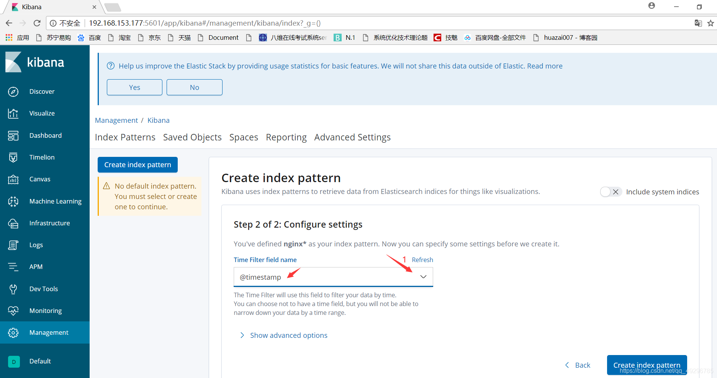Click 'No default index pattern.' warning text
Viewport: 717px width, 378px height.
pos(156,186)
